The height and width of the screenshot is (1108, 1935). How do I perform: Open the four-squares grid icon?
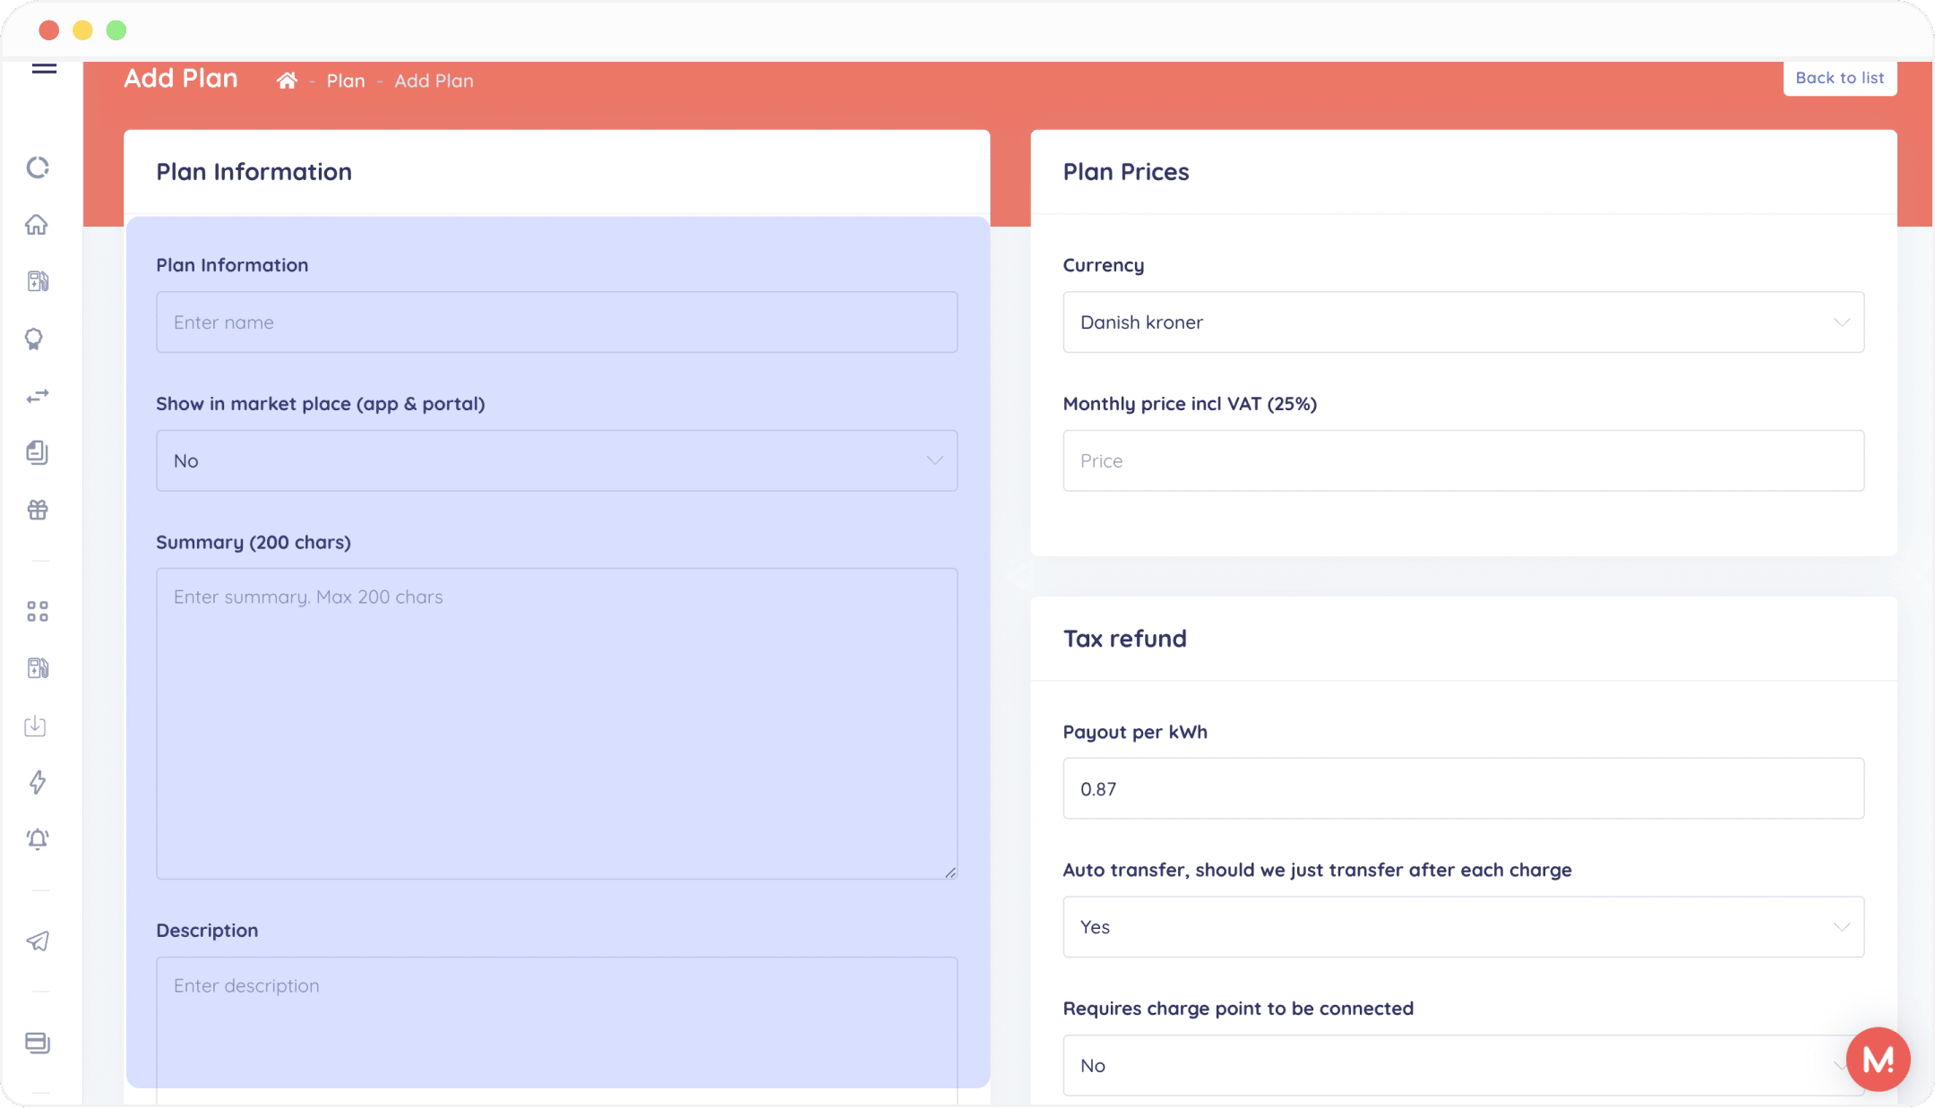click(x=38, y=612)
